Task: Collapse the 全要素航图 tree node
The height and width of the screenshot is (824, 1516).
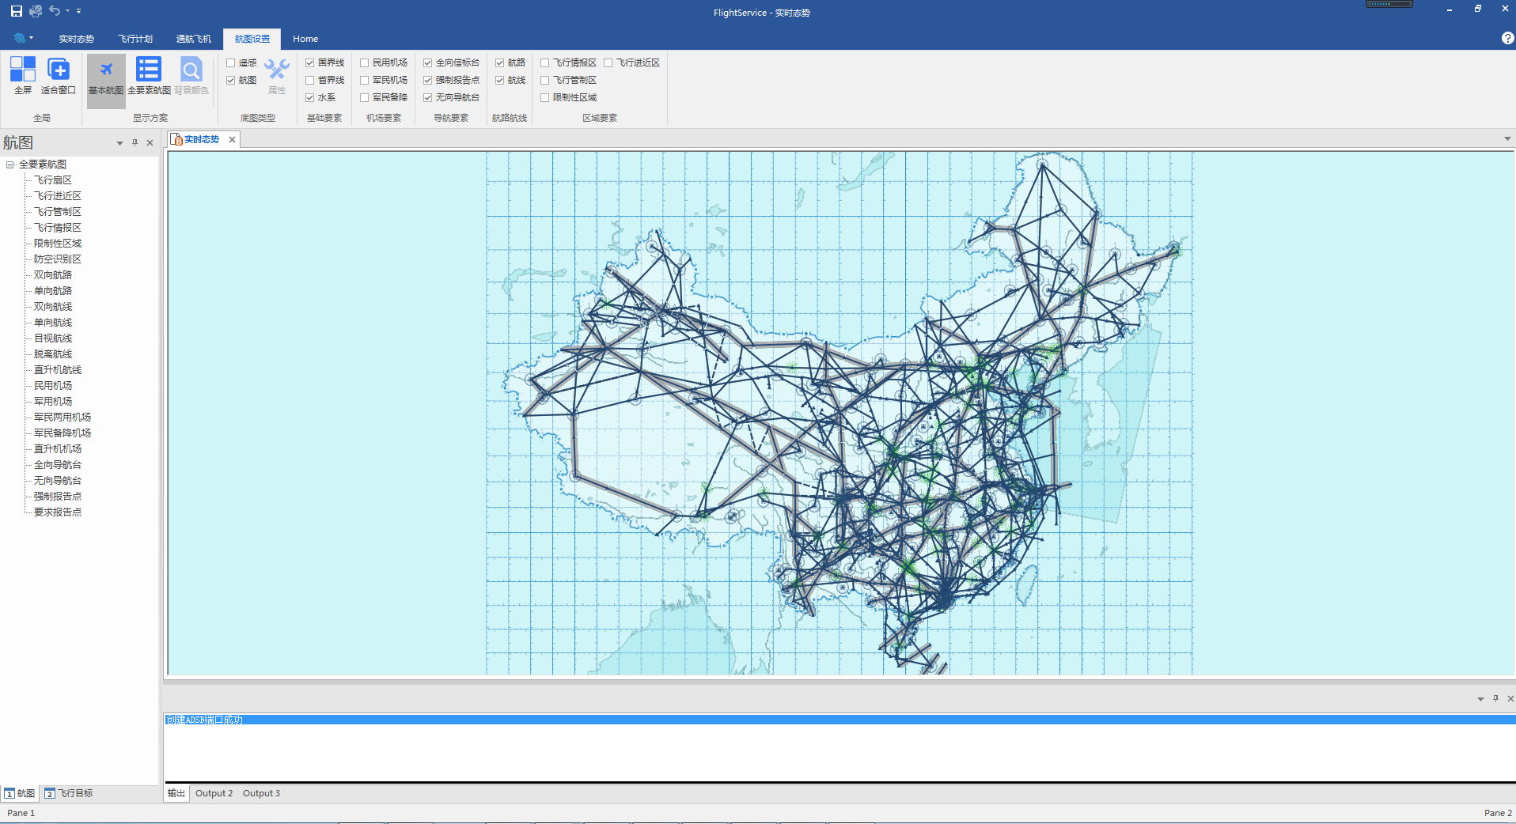Action: (10, 164)
